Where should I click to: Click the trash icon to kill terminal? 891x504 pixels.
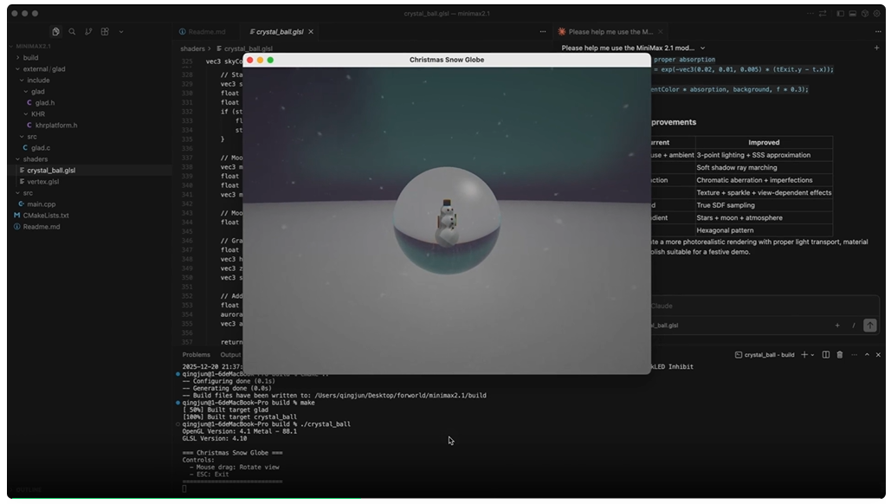(839, 355)
